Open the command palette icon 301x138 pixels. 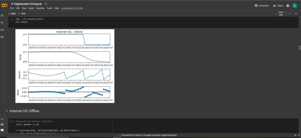point(2,125)
